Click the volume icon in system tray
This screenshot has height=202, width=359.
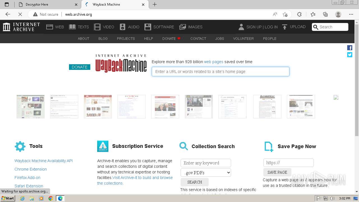[x=333, y=198]
